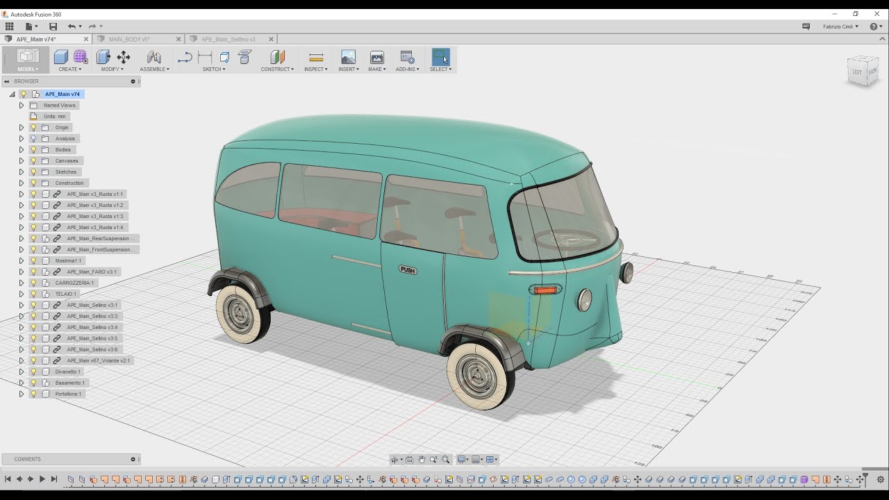Select the purple Create Form icon

(x=81, y=57)
